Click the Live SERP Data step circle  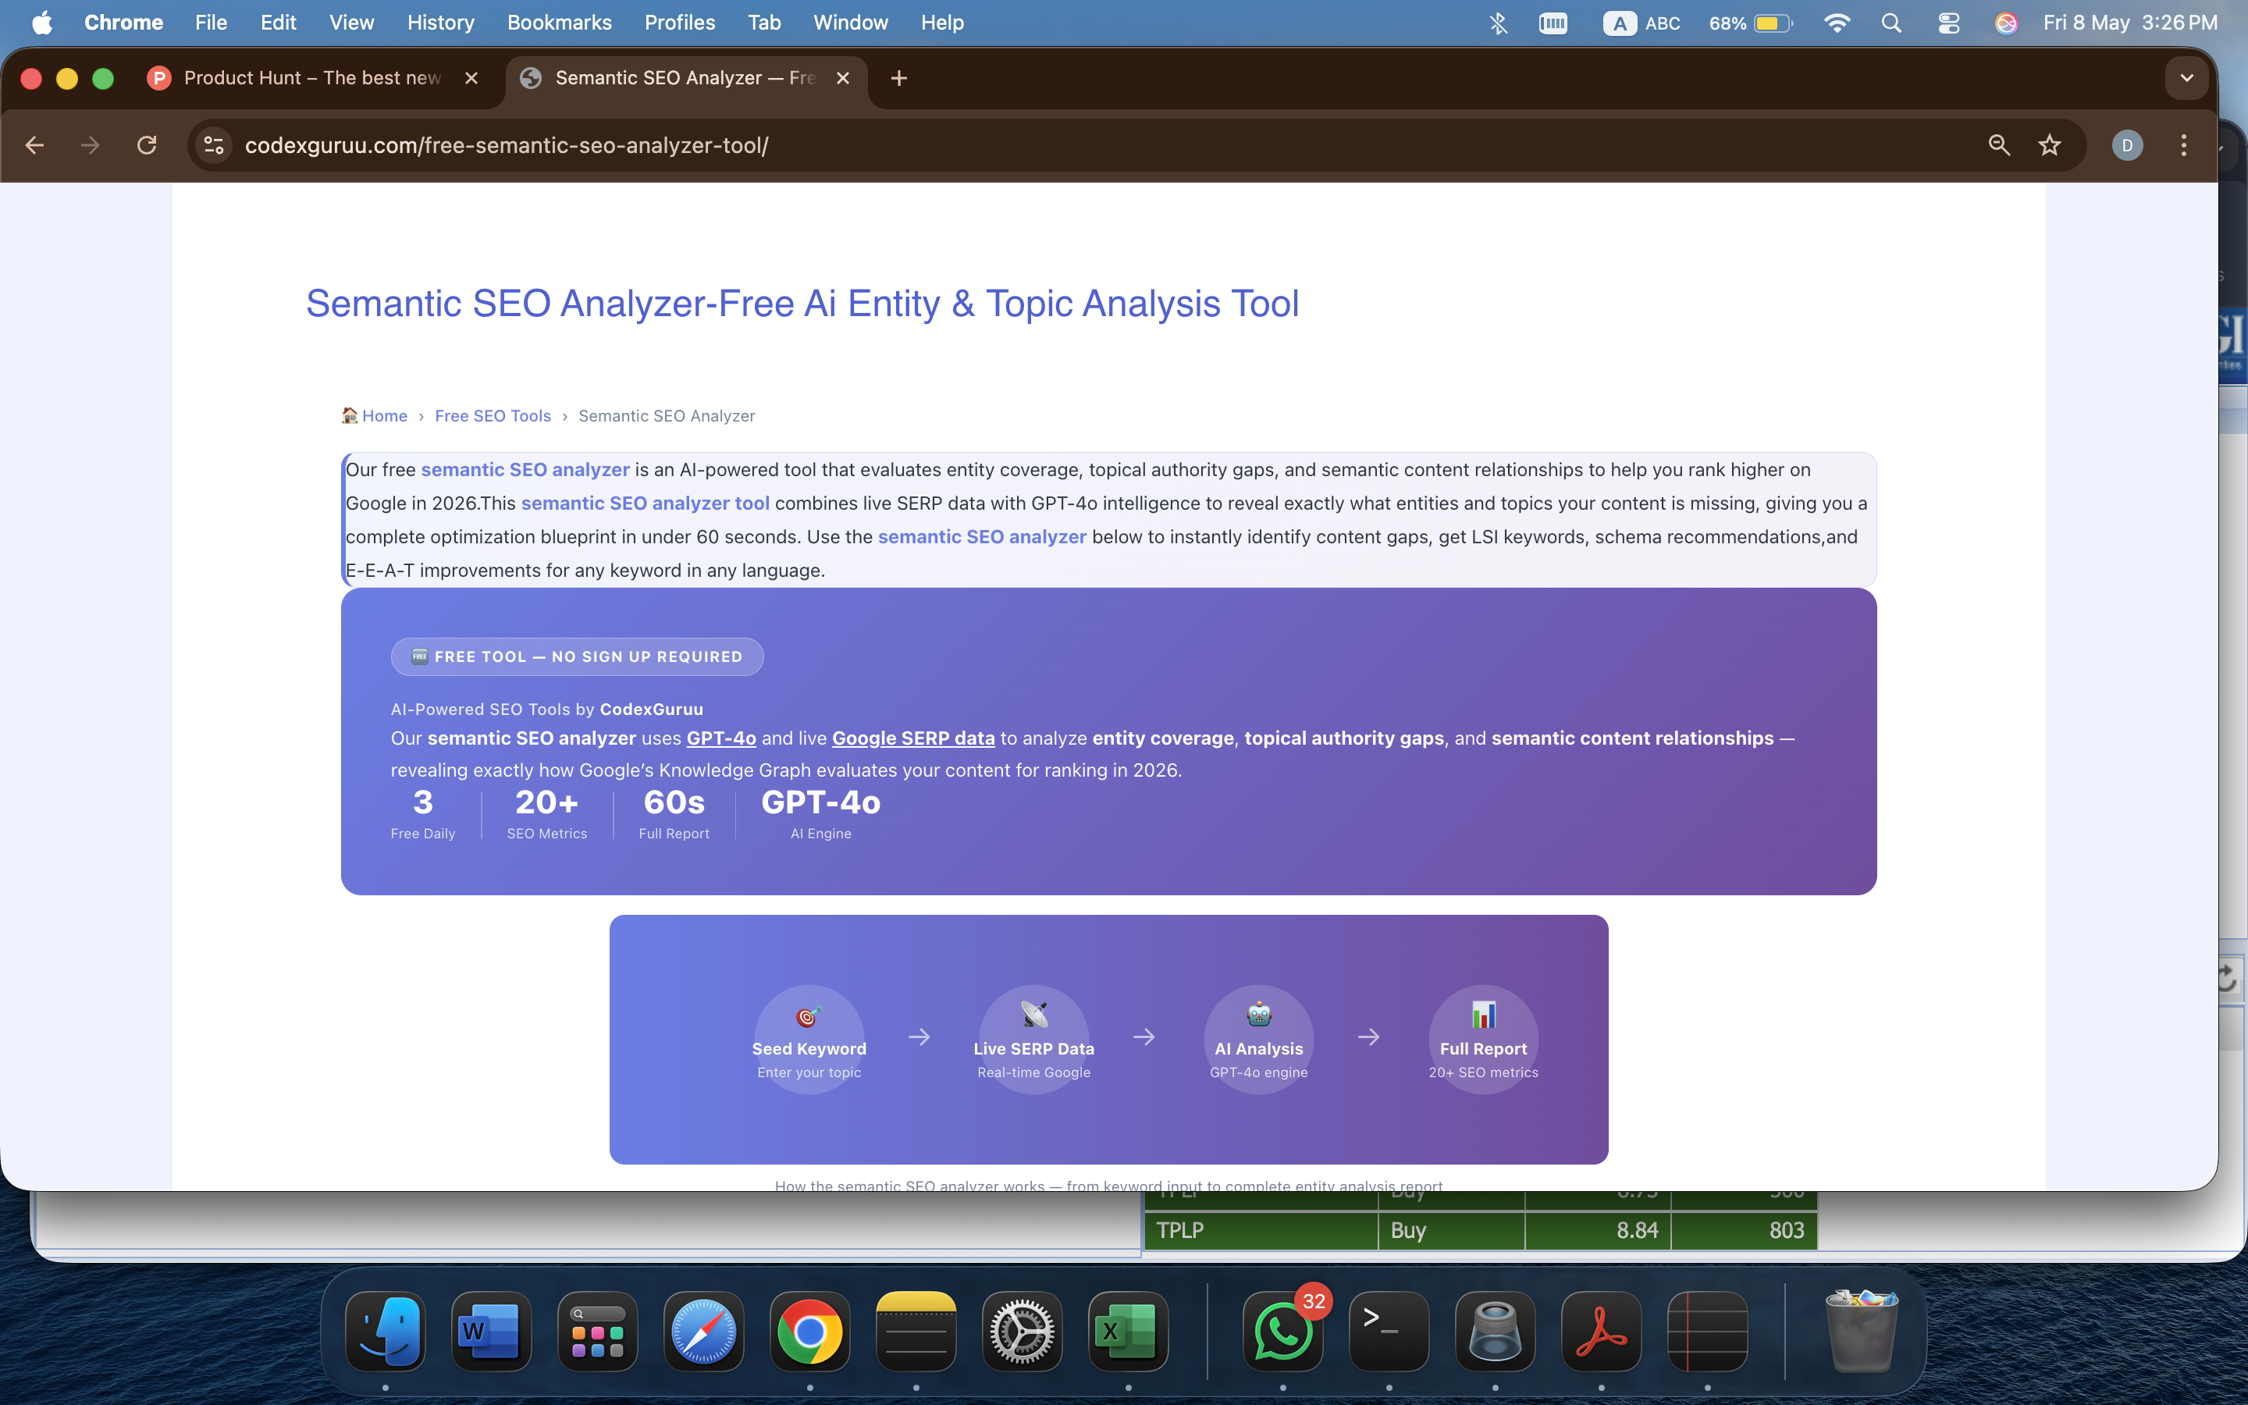pos(1034,1039)
